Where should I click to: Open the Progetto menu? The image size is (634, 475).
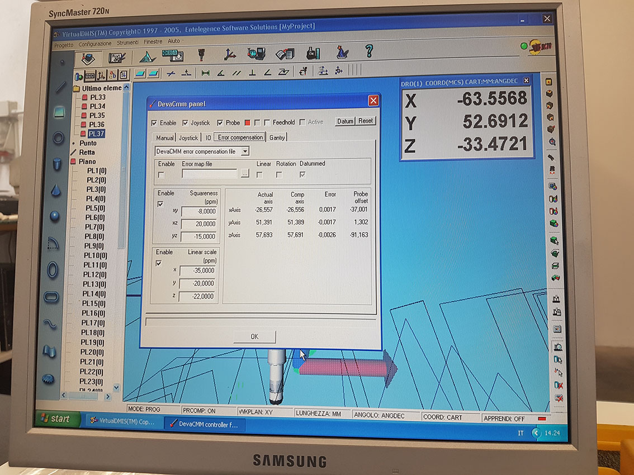[64, 45]
